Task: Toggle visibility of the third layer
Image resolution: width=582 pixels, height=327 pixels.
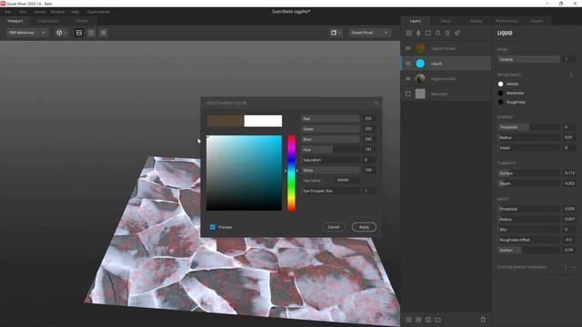Action: click(x=408, y=79)
